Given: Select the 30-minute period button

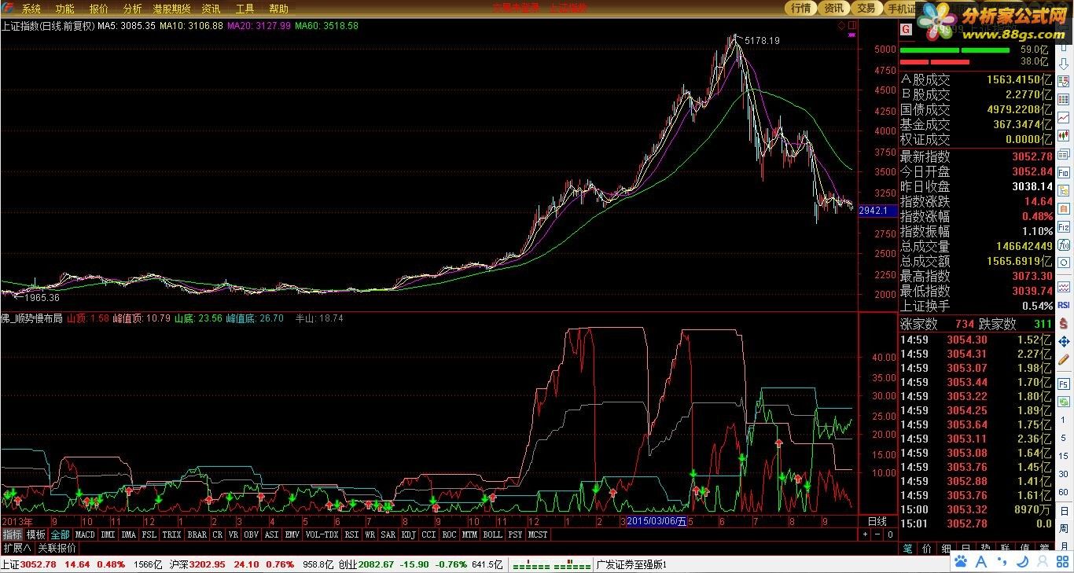Looking at the screenshot, I should tap(1064, 474).
